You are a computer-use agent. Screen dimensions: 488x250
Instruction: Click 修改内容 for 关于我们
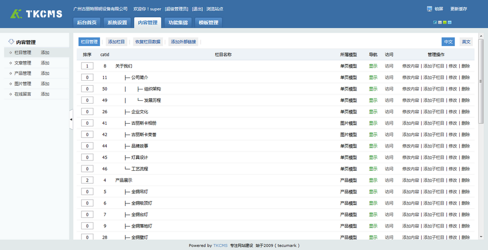(x=411, y=66)
